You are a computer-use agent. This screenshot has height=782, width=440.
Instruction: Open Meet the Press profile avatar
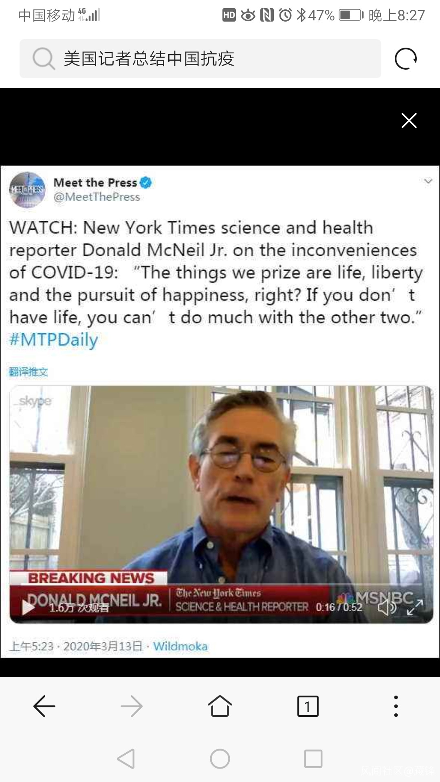point(27,190)
